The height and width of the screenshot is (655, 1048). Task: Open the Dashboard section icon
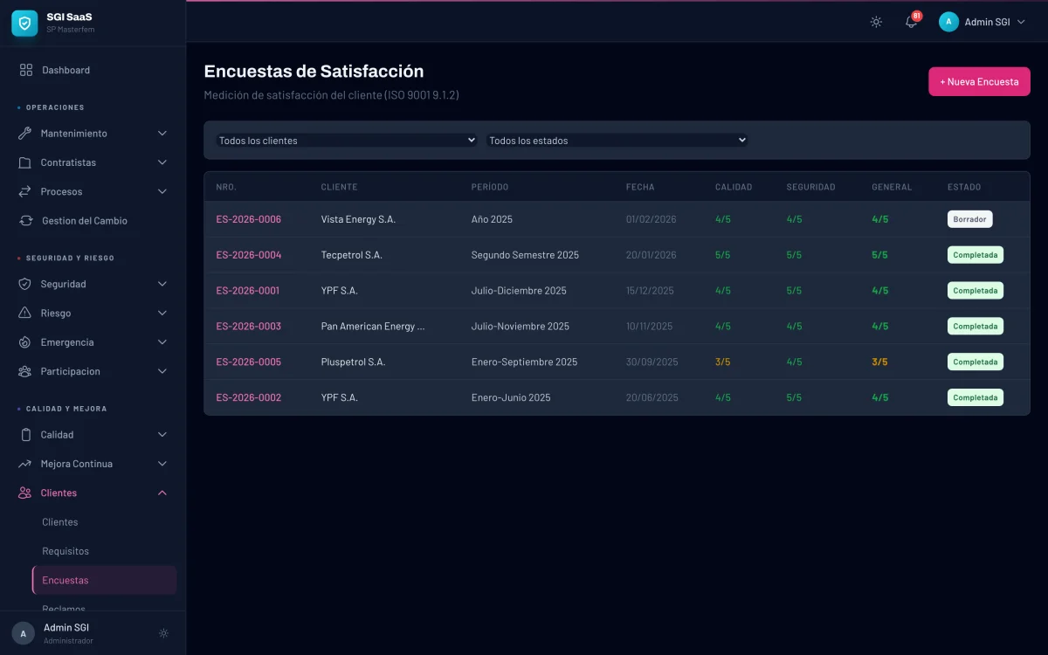point(26,70)
